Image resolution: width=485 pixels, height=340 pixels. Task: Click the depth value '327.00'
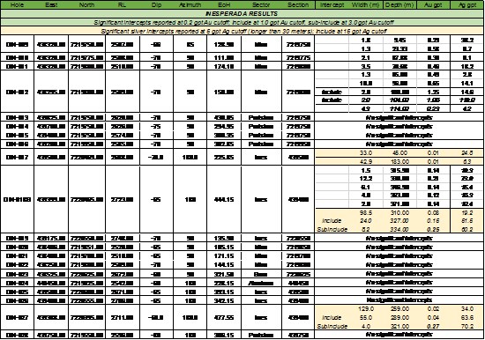[x=399, y=221]
